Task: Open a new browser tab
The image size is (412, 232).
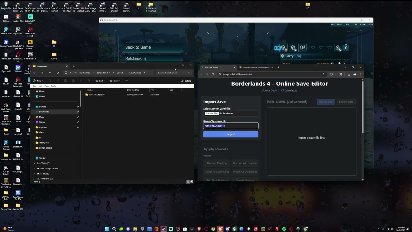Action: [x=278, y=67]
